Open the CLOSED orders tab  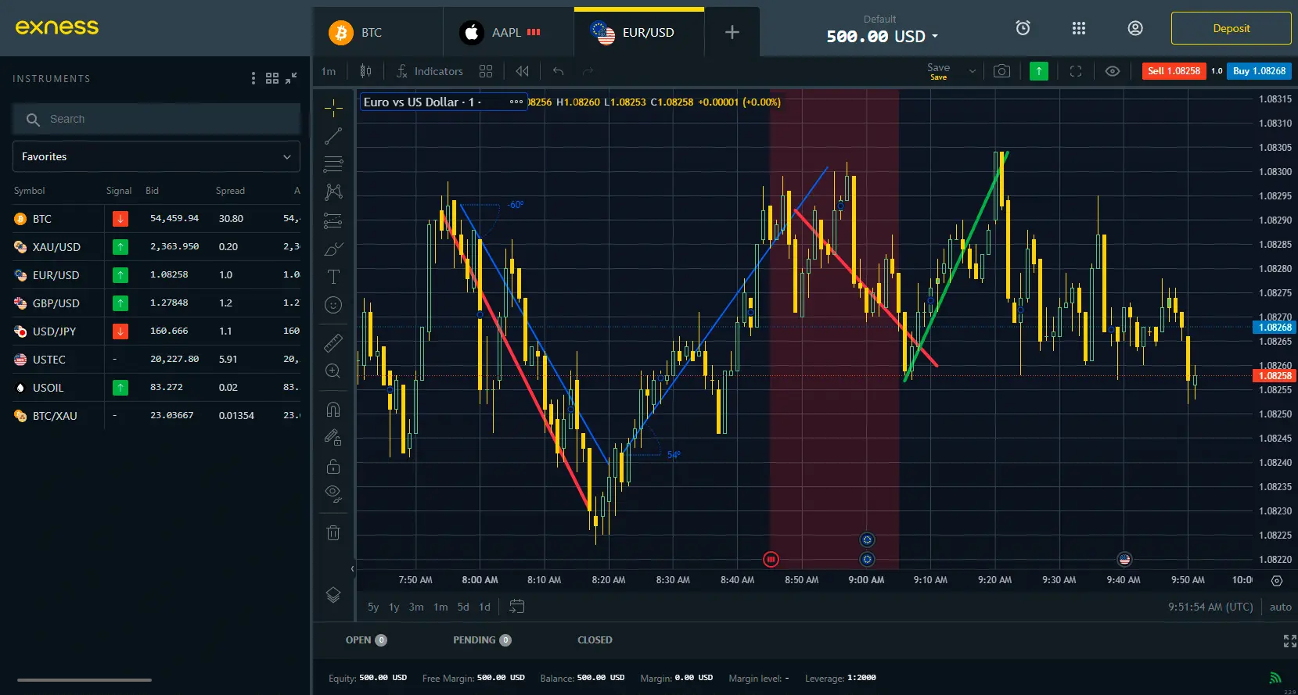click(595, 639)
